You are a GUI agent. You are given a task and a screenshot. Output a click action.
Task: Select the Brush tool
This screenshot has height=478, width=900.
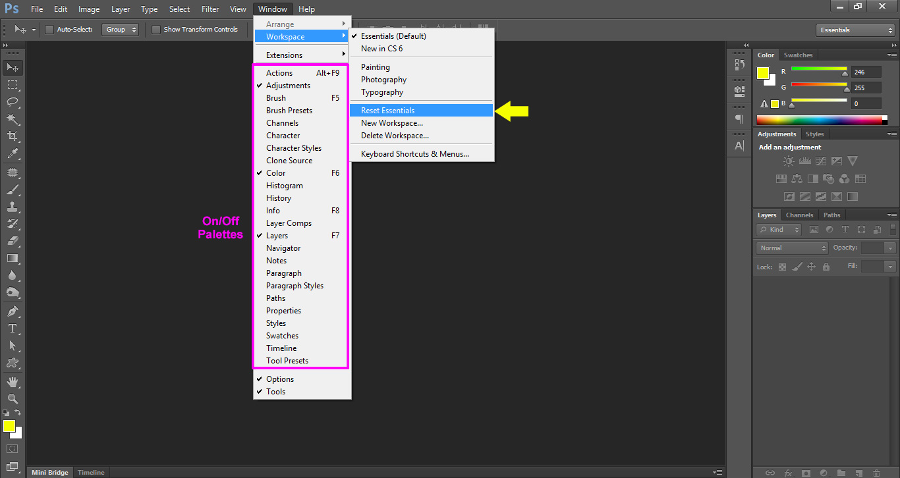pos(13,189)
